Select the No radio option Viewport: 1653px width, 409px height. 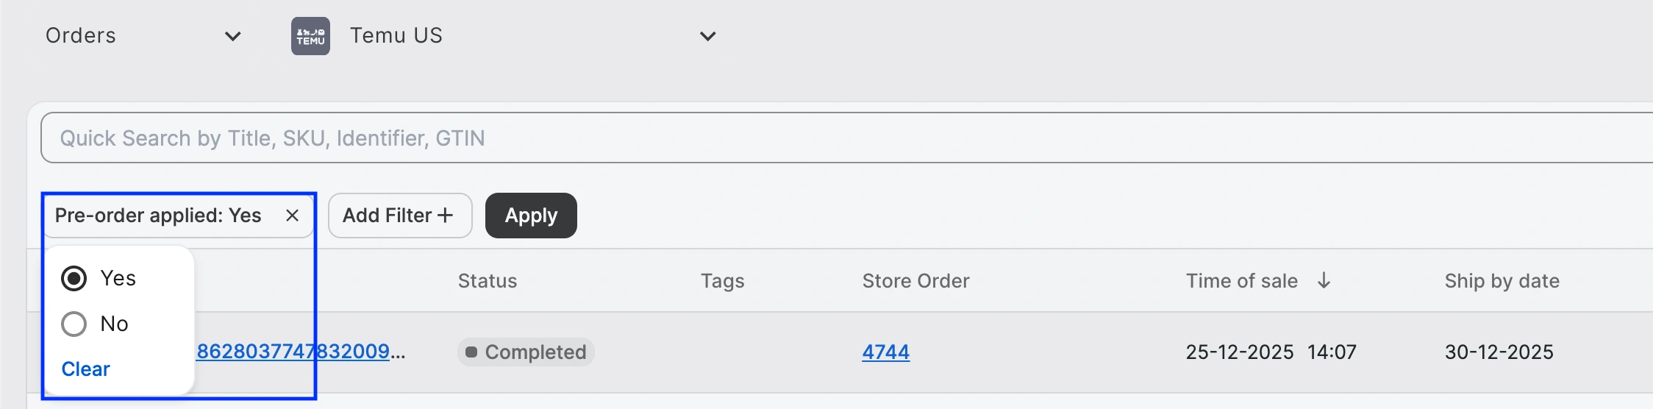coord(74,324)
